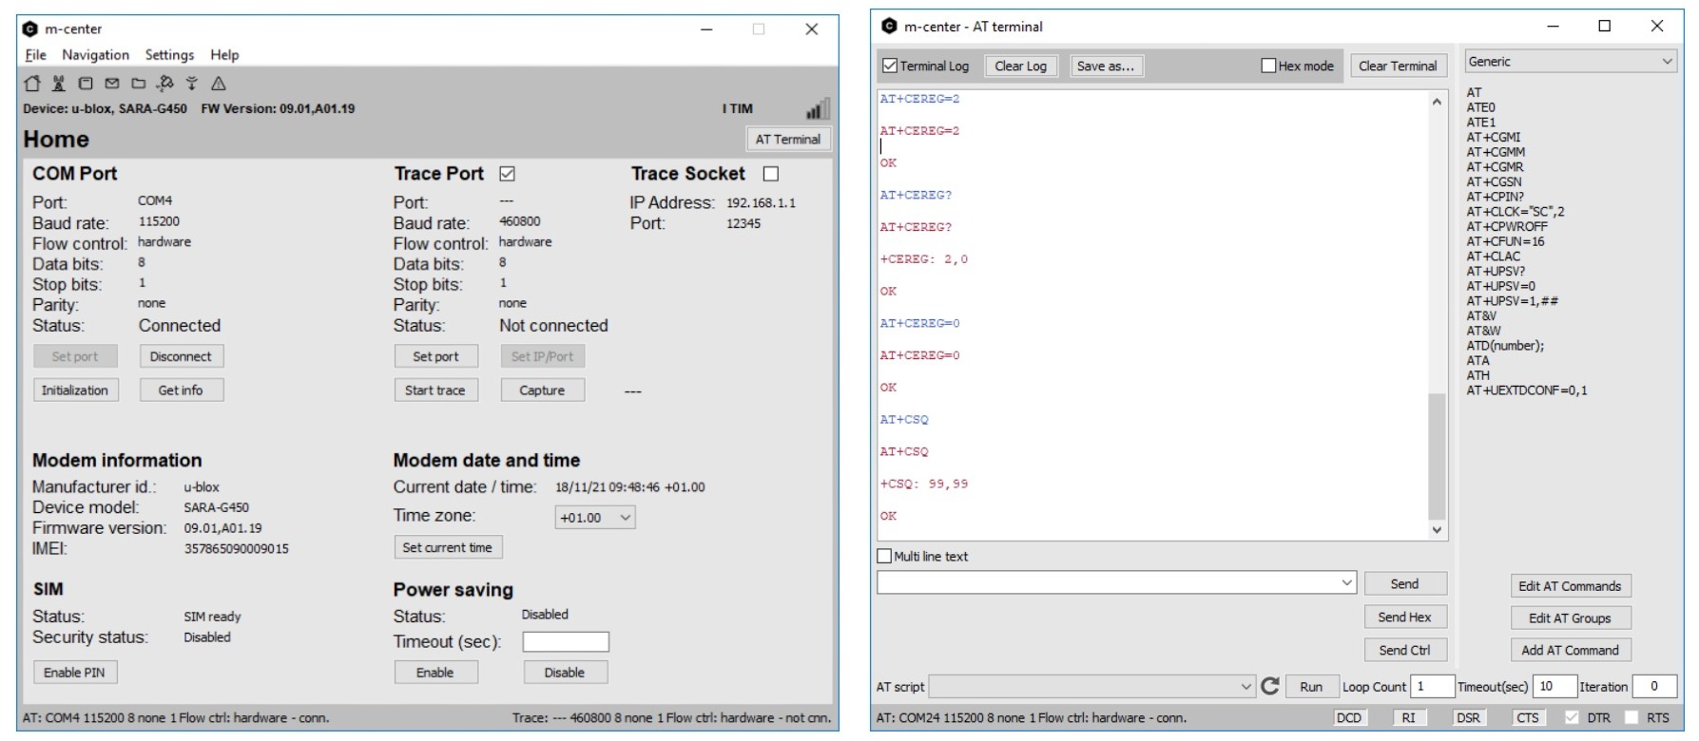
Task: Open the Navigation menu
Action: coord(95,55)
